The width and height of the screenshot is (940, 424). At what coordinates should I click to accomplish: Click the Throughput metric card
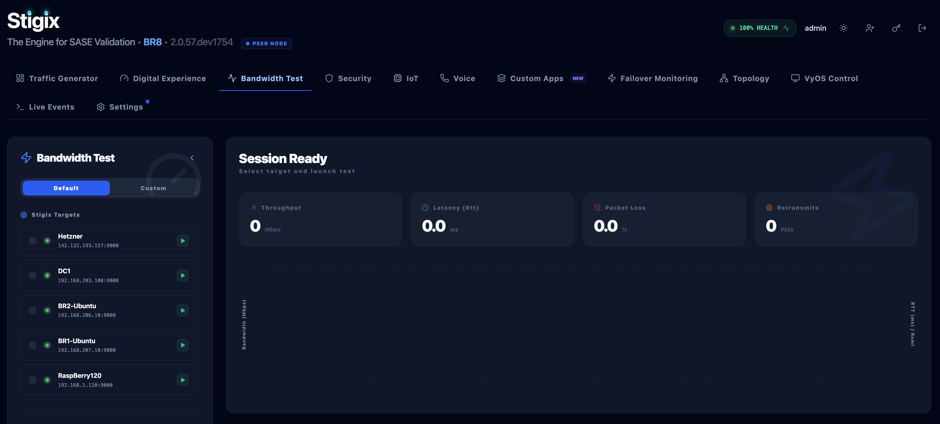320,219
